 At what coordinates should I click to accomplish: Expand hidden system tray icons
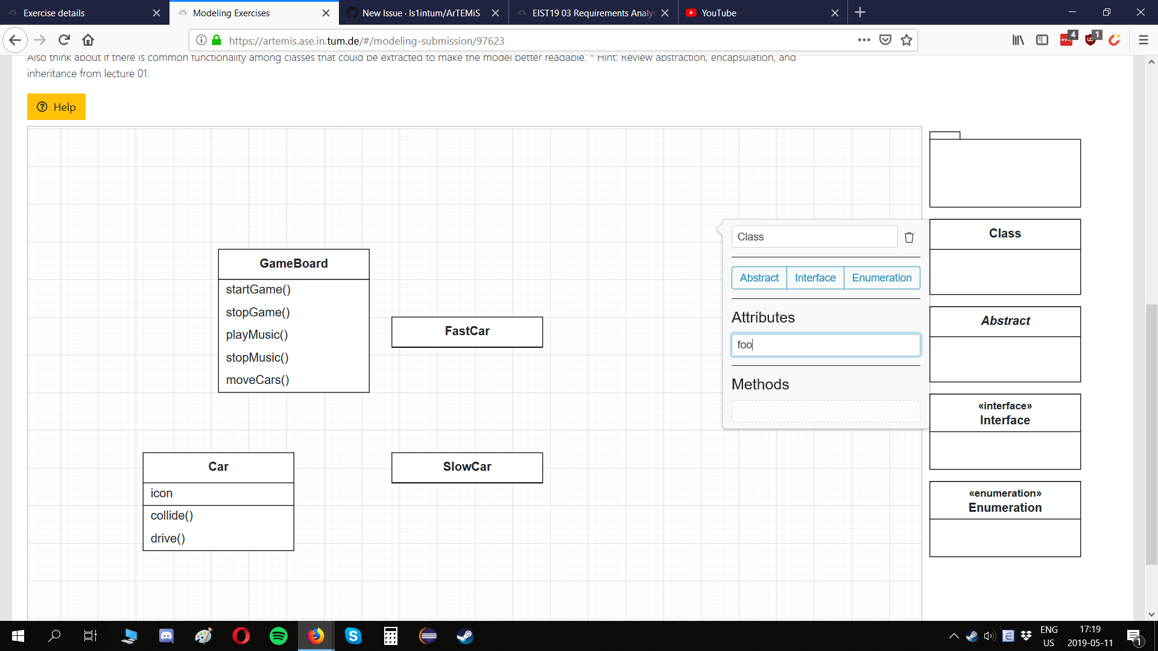(x=954, y=636)
